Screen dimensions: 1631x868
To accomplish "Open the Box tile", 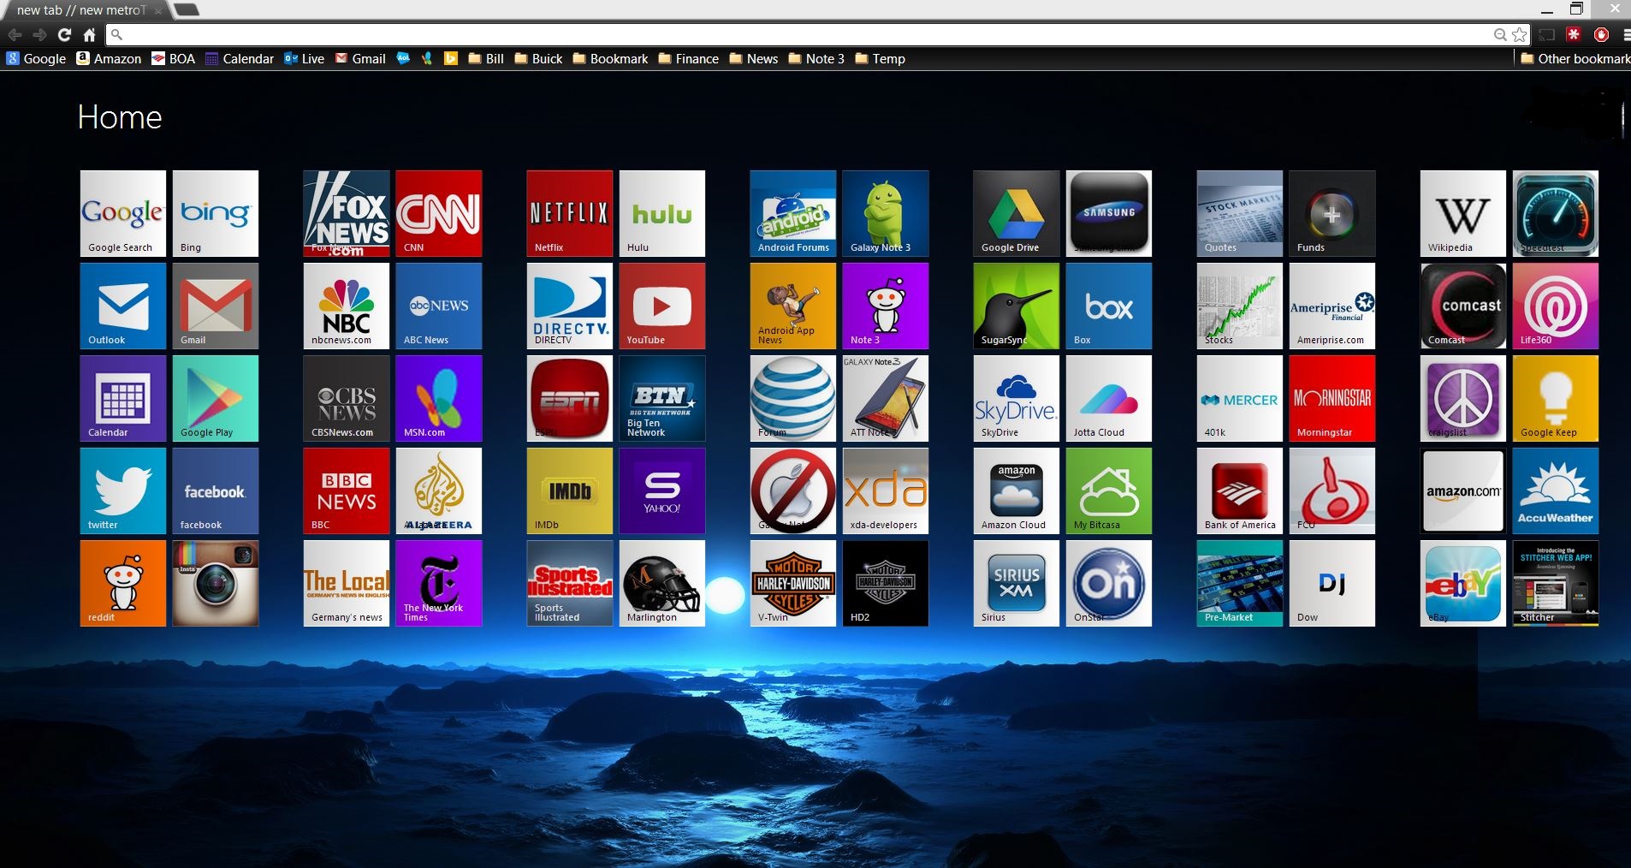I will tap(1109, 306).
